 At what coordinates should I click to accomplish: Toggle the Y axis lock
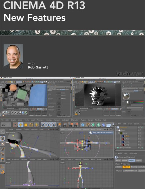(48, 125)
